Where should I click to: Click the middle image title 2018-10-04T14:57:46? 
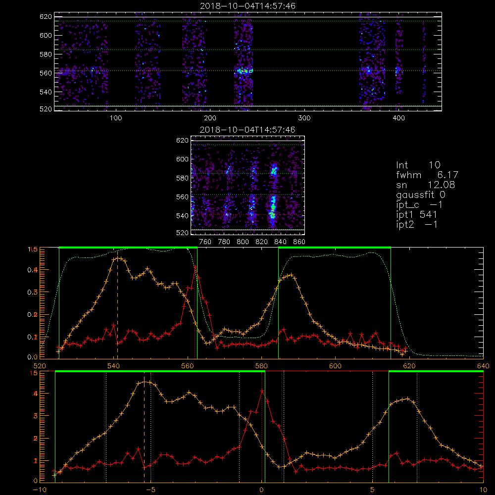tap(247, 130)
